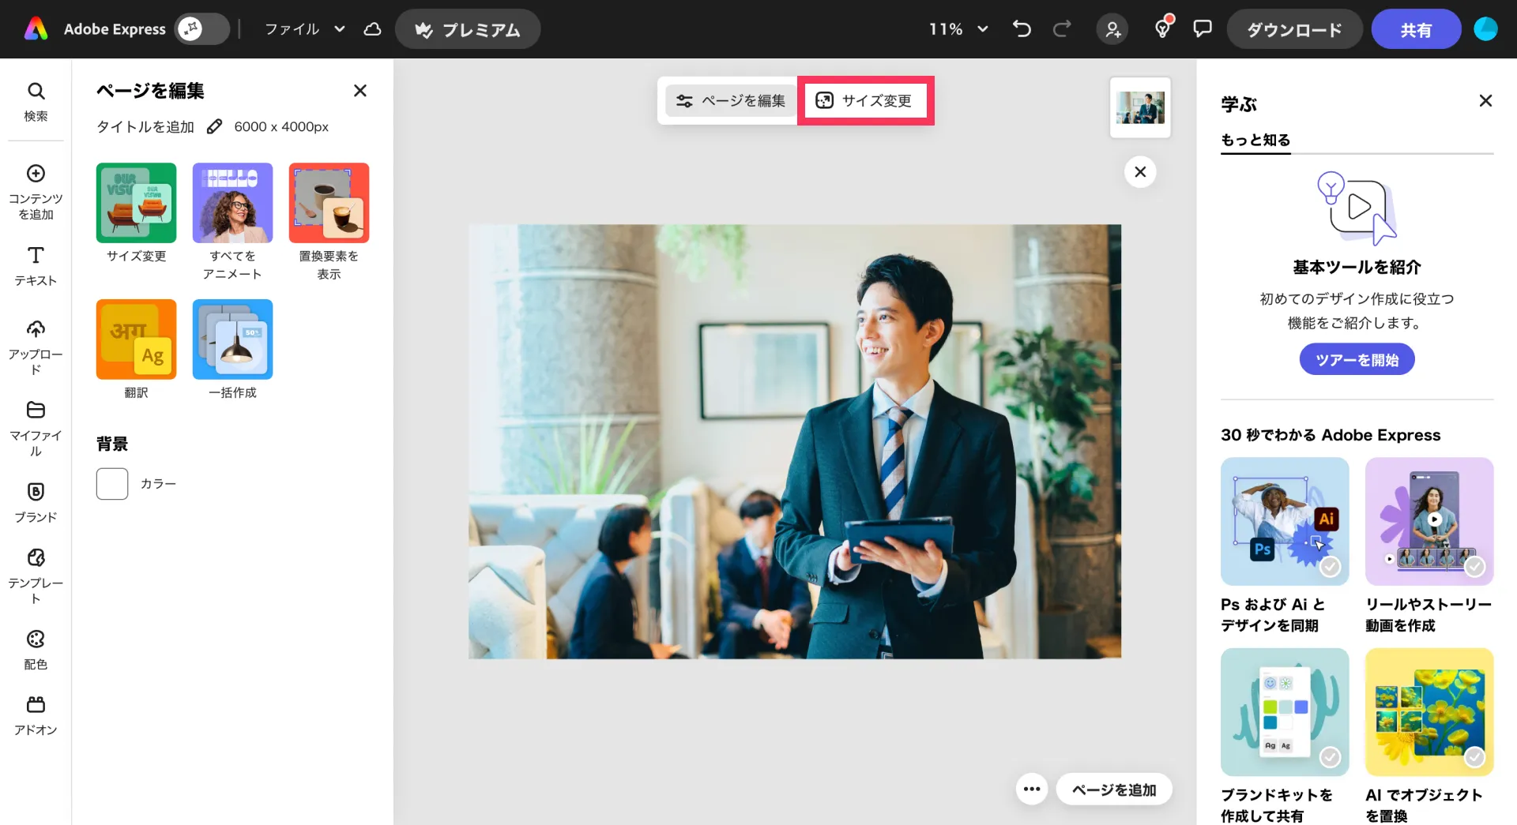
Task: Click the Text tool icon
Action: (x=36, y=265)
